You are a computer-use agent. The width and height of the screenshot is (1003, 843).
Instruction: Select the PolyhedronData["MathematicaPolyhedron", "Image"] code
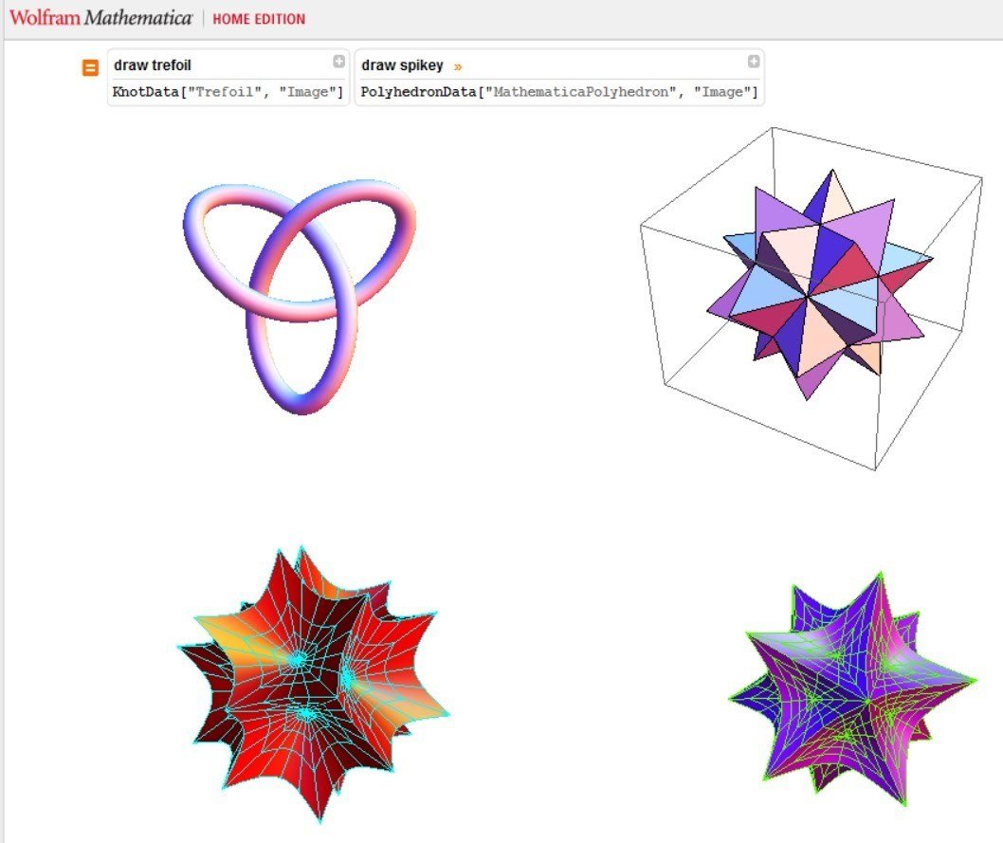(x=559, y=92)
